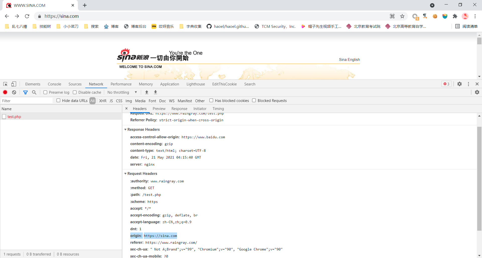This screenshot has width=482, height=258.
Task: Bookmark this page with the star icon
Action: click(x=402, y=16)
